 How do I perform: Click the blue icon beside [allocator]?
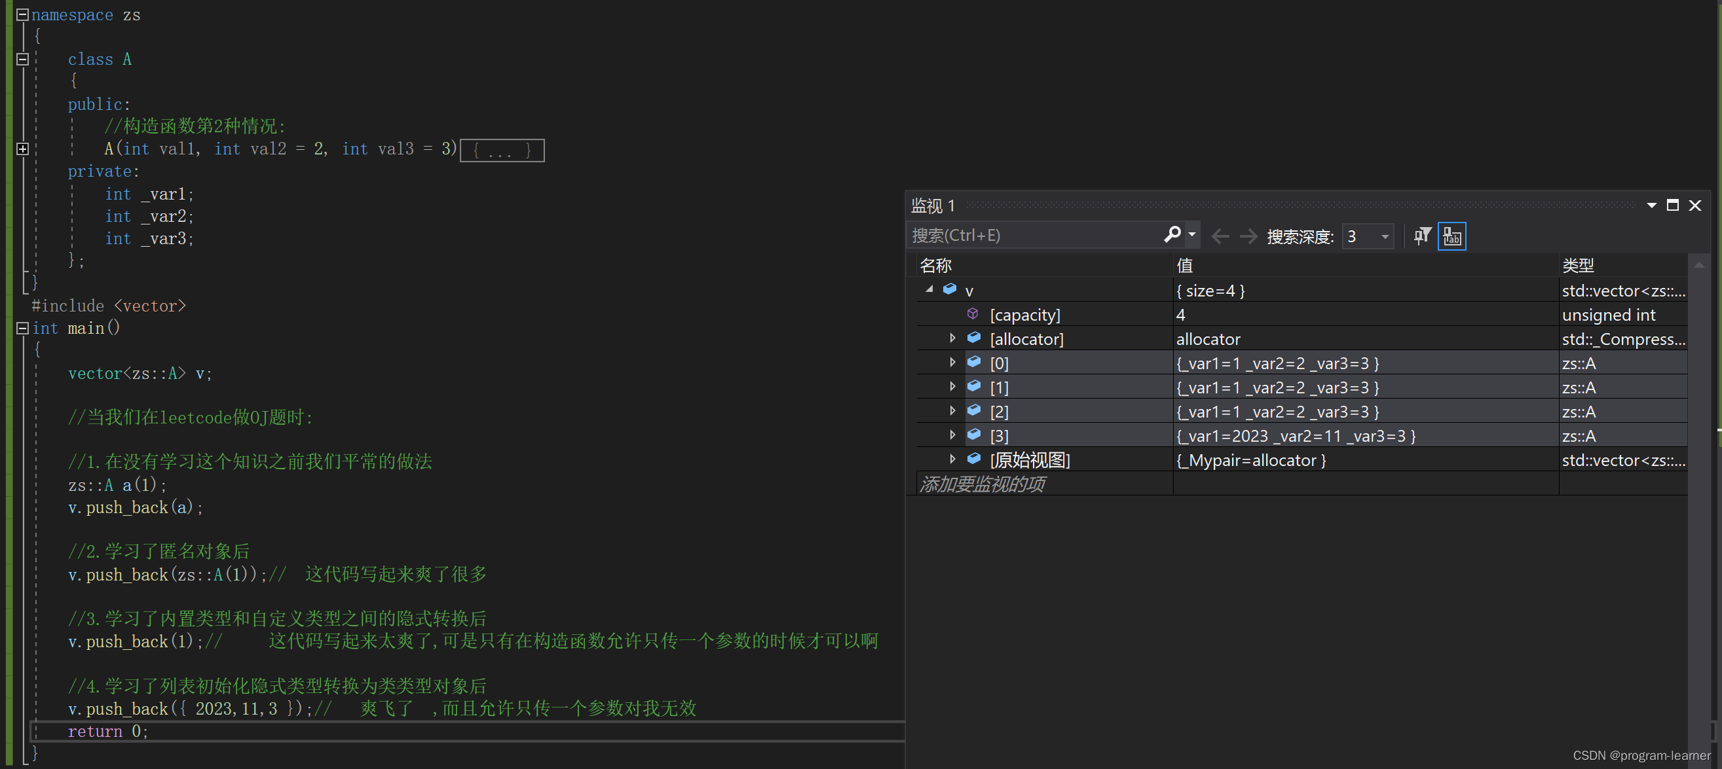[974, 338]
